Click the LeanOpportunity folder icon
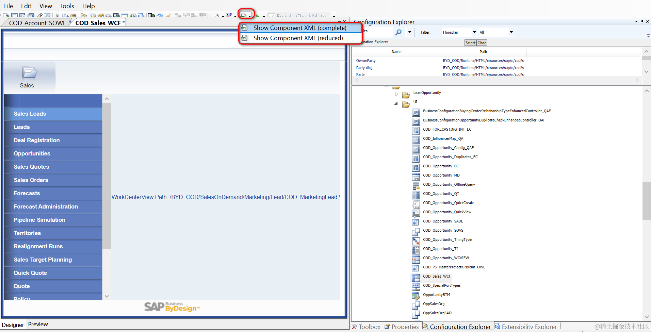 click(x=406, y=95)
